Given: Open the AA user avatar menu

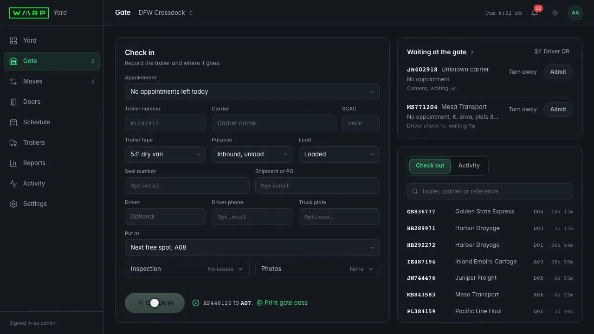Looking at the screenshot, I should pyautogui.click(x=575, y=13).
